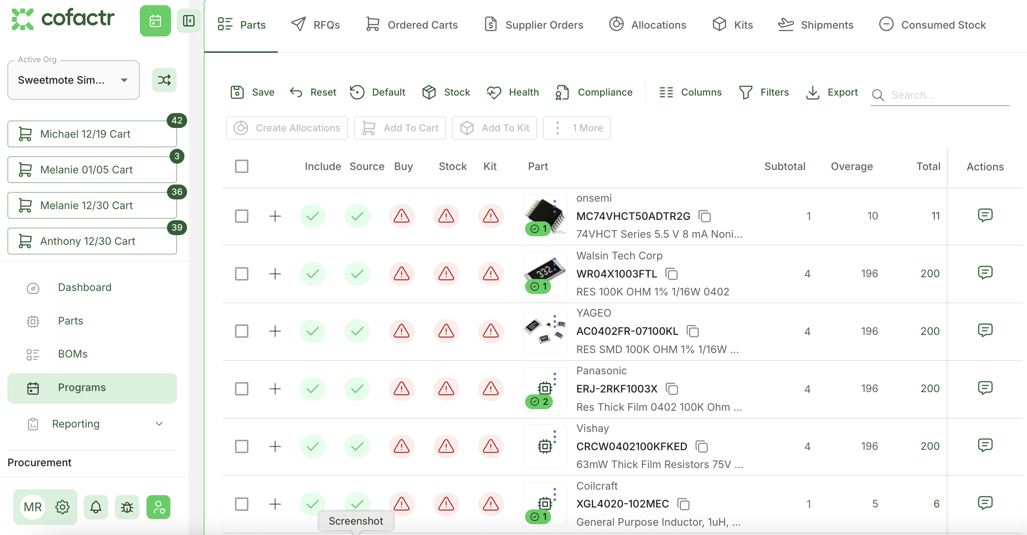This screenshot has width=1027, height=535.
Task: Copy part number XGL4020-102MEC
Action: (683, 504)
